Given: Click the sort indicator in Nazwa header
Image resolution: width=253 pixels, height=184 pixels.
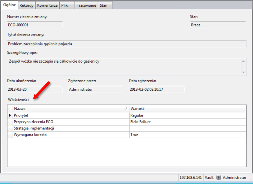Looking at the screenshot, I should click(126, 109).
